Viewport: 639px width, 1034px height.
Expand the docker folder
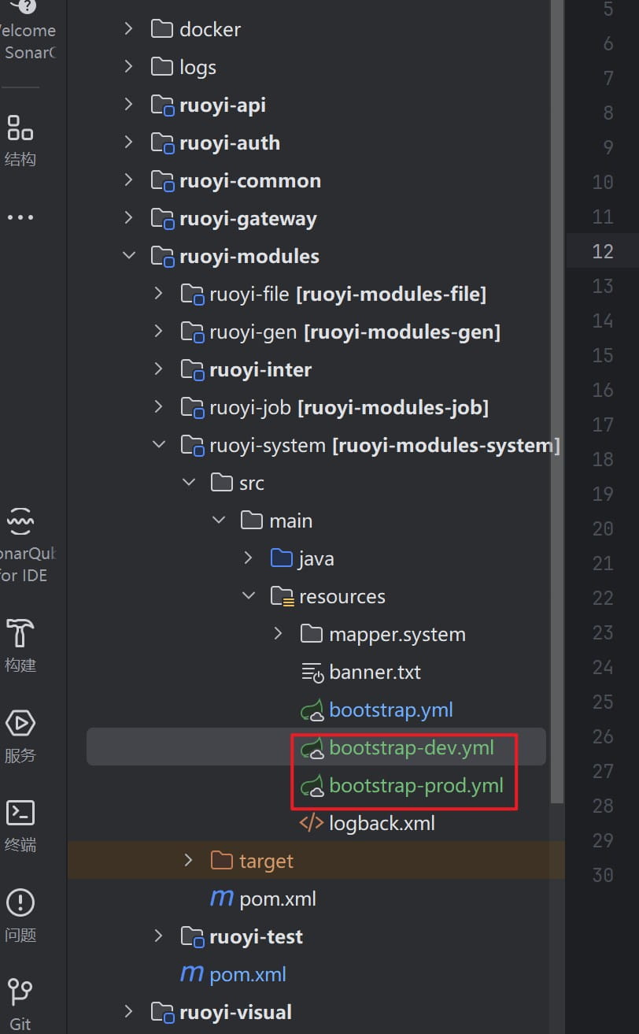pyautogui.click(x=129, y=29)
